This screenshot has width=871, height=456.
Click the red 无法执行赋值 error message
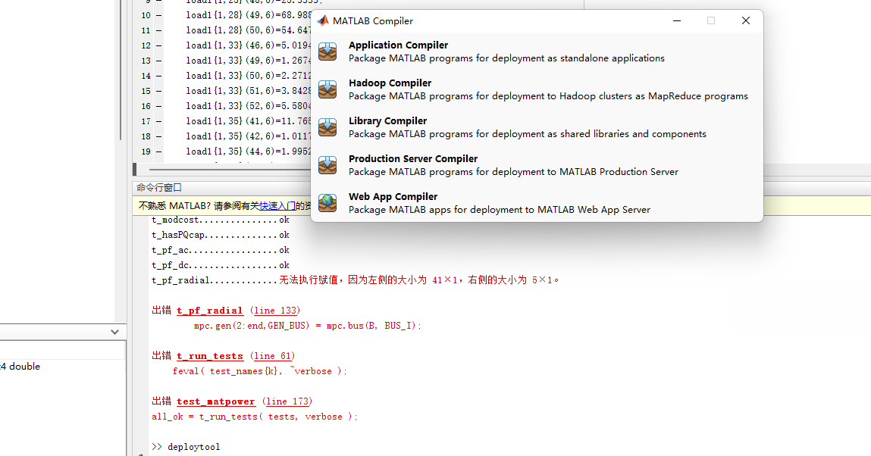[419, 280]
